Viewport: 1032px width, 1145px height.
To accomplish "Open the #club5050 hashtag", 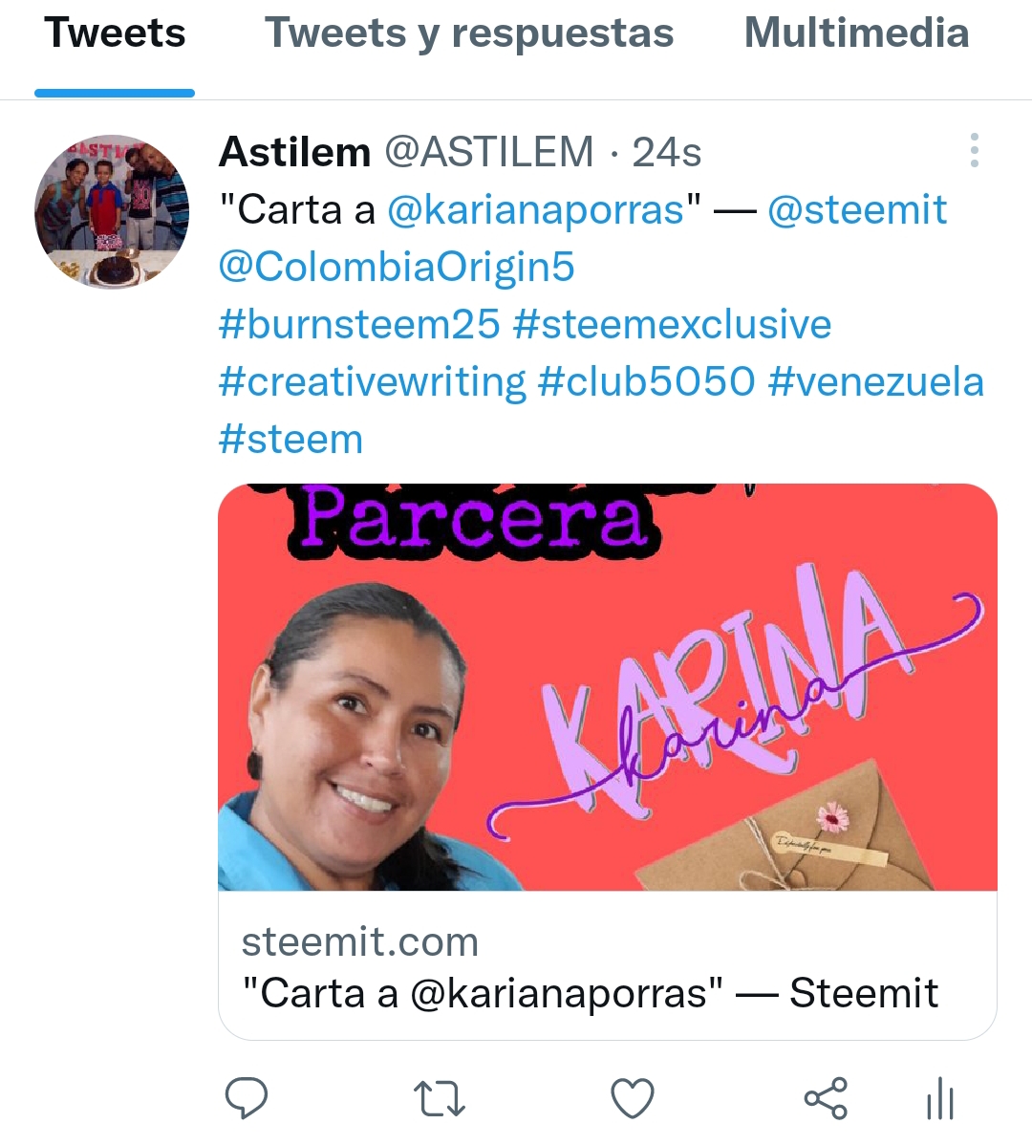I will pos(646,382).
